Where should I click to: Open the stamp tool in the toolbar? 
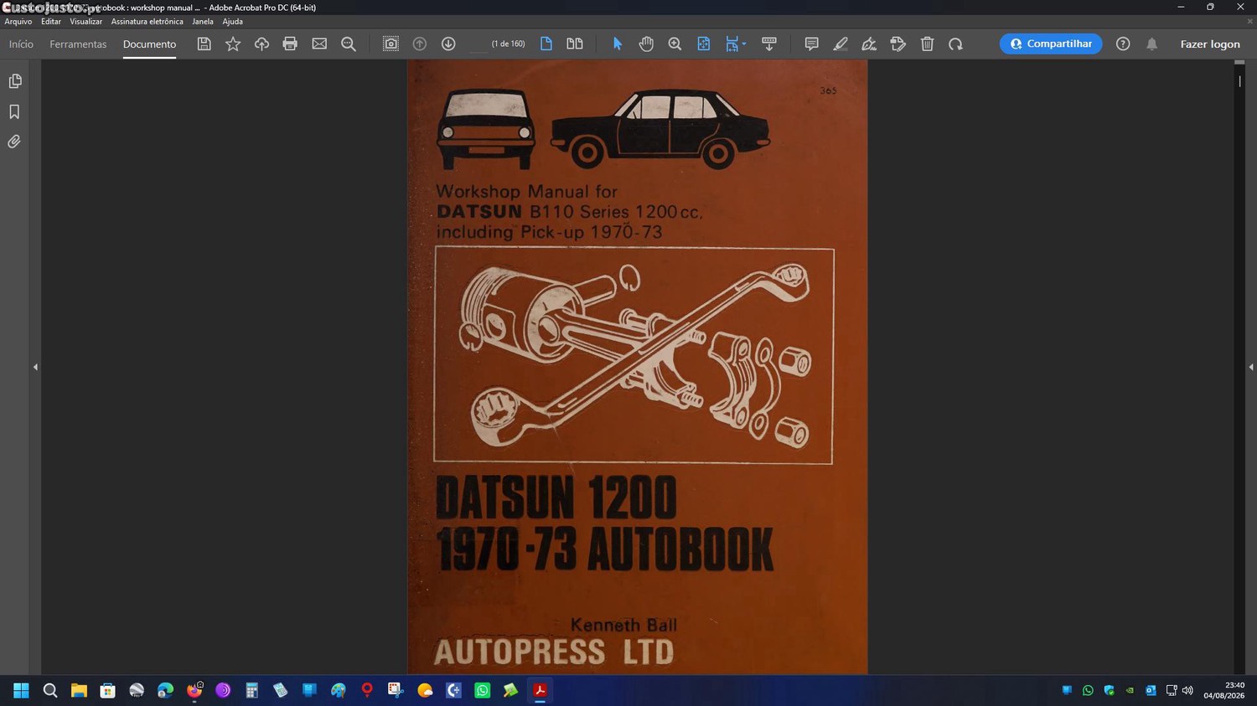coord(898,44)
